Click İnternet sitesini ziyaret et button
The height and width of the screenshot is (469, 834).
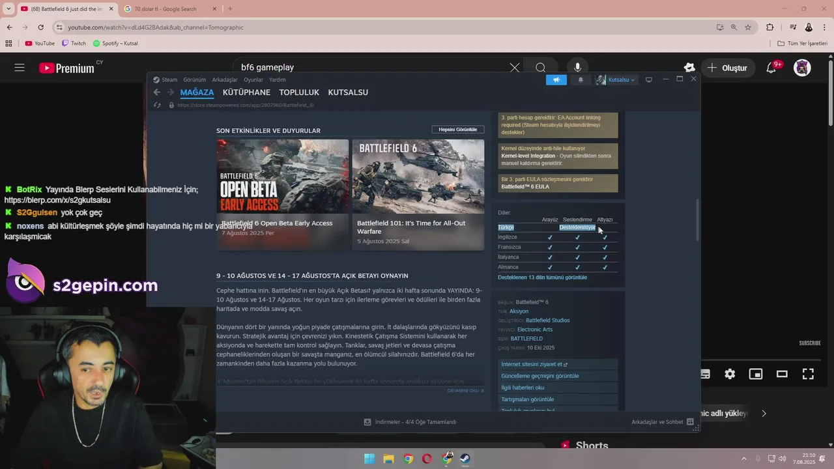(558, 365)
